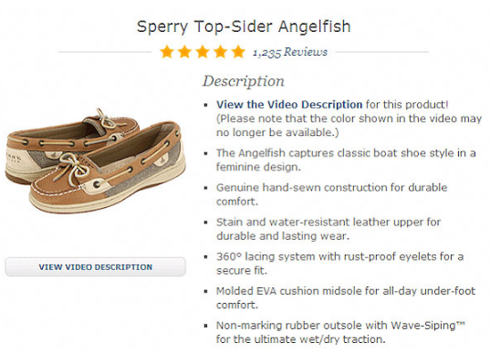
Task: Click the third rating star
Action: 203,52
